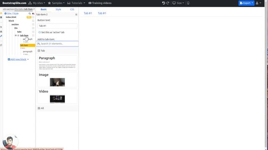Open Tab-item-2 hamburger menu icon

[x=76, y=15]
